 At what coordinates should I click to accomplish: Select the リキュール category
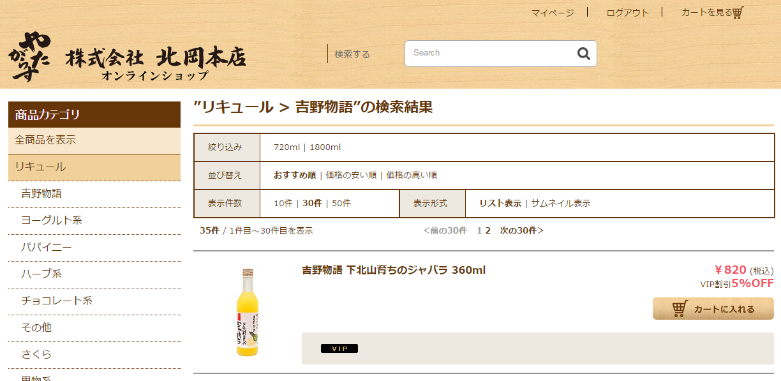point(94,167)
